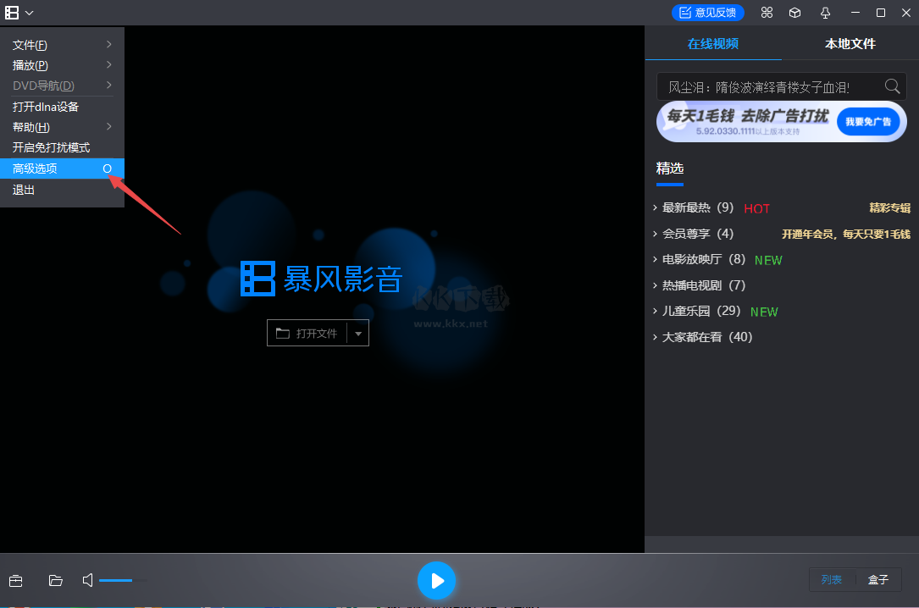Click the cube box icon in title bar

794,13
